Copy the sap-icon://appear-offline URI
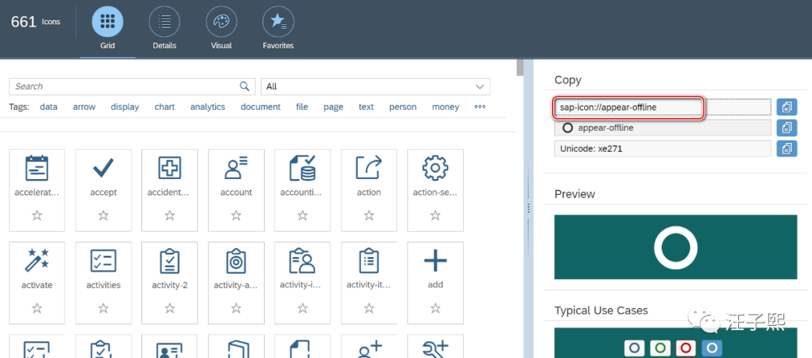812x358 pixels. click(787, 107)
